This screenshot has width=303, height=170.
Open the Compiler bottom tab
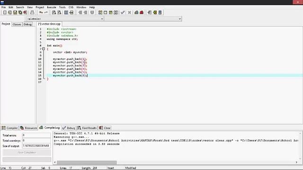9,128
